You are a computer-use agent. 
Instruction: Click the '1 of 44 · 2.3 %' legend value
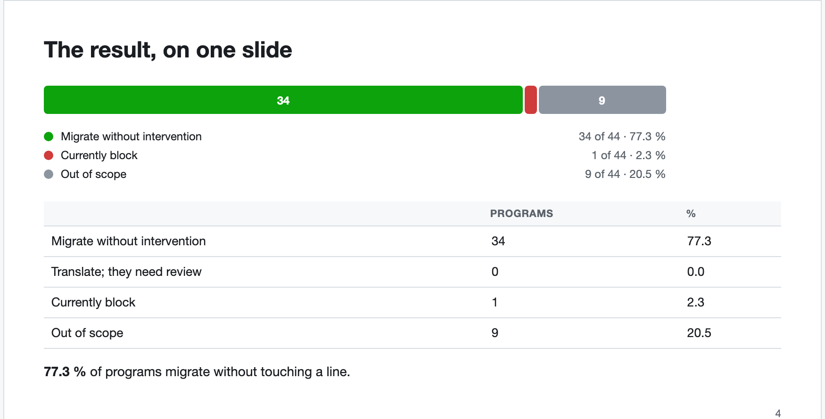pyautogui.click(x=628, y=155)
